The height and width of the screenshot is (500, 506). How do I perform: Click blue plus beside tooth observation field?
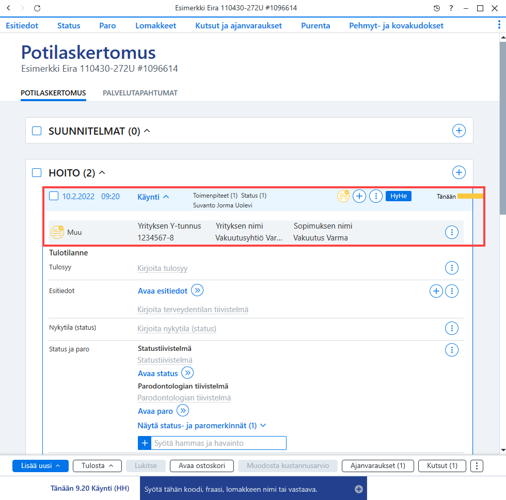(x=145, y=443)
